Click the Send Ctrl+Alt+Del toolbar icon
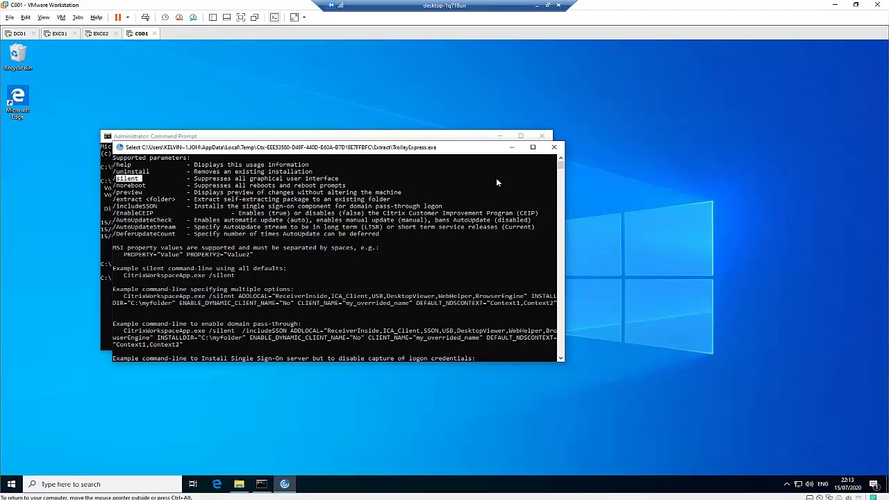The width and height of the screenshot is (889, 500). coord(145,17)
